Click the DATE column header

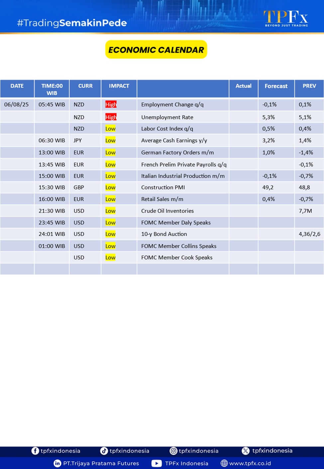click(17, 89)
